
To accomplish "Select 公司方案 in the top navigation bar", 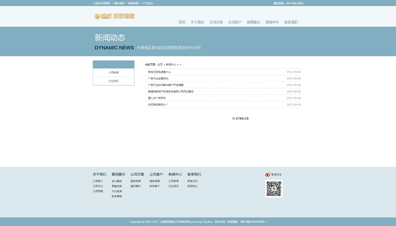I will pyautogui.click(x=216, y=22).
